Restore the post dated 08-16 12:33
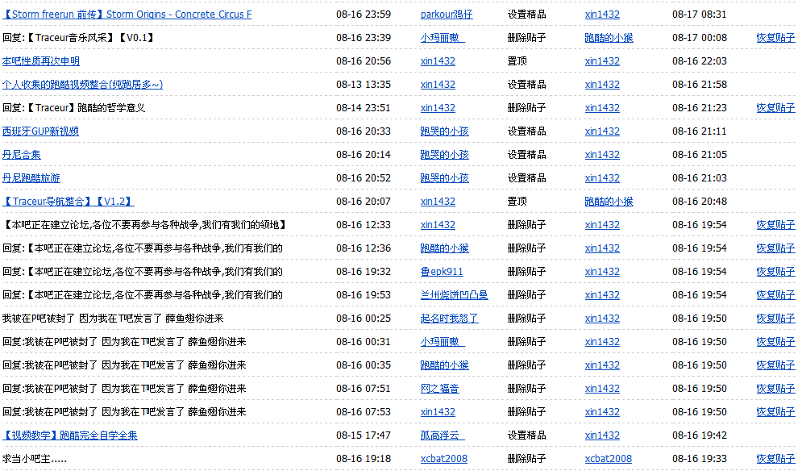Viewport: 802px width, 475px height. 775,225
